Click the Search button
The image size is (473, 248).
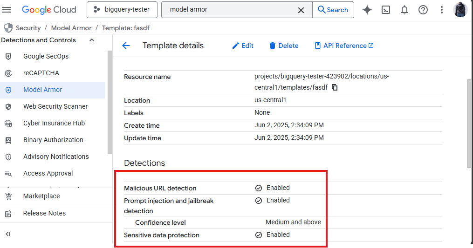coord(333,10)
